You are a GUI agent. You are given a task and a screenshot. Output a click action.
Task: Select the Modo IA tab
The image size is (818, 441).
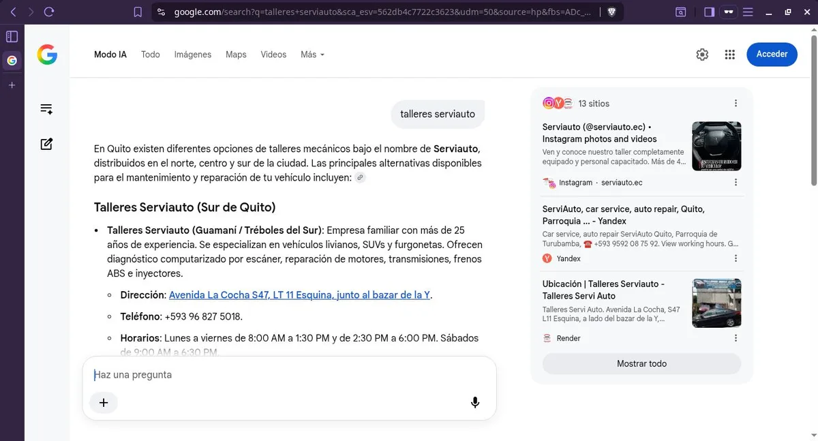(x=110, y=55)
